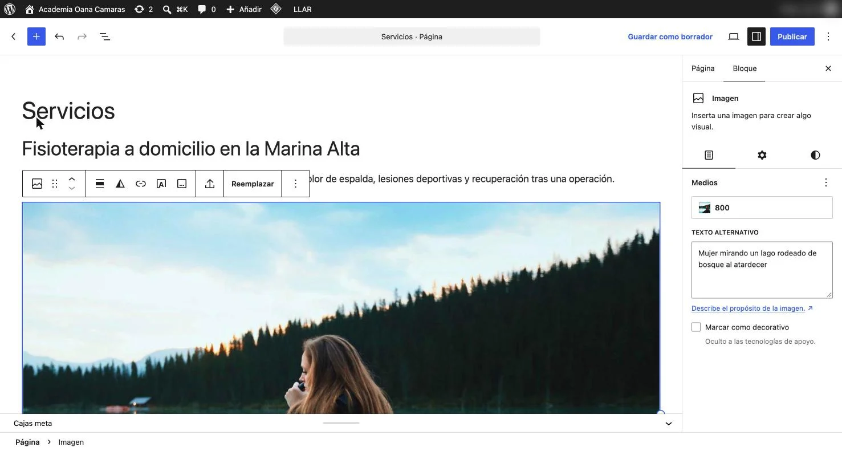Screen dimensions: 842x451
Task: Undo the last change
Action: click(59, 36)
